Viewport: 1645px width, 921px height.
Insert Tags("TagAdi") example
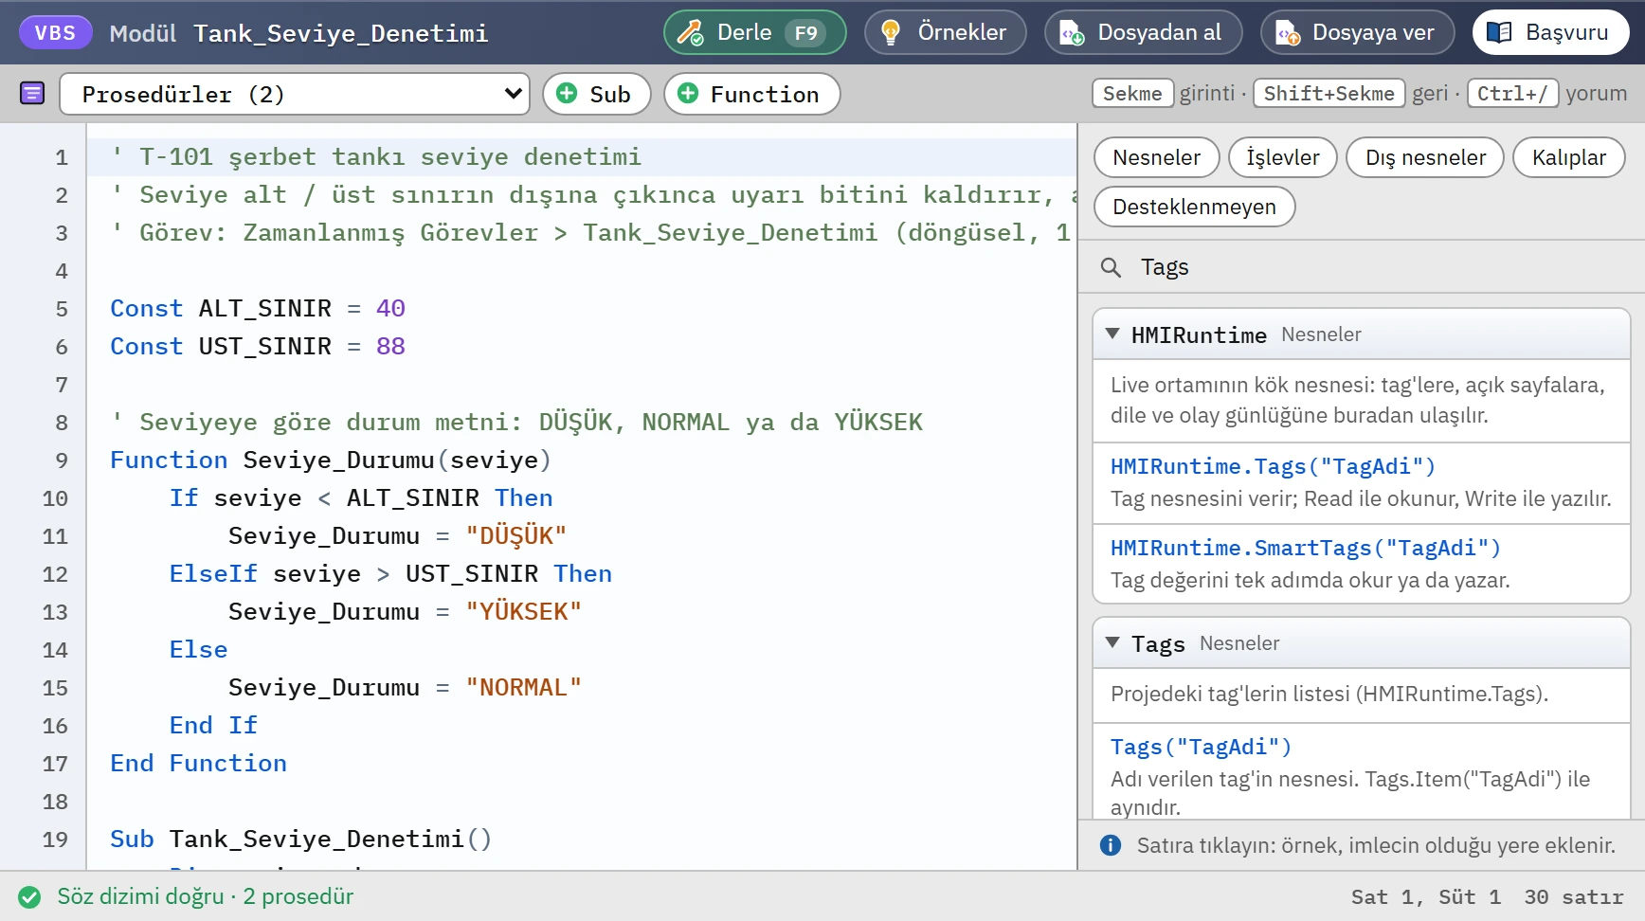1362,771
